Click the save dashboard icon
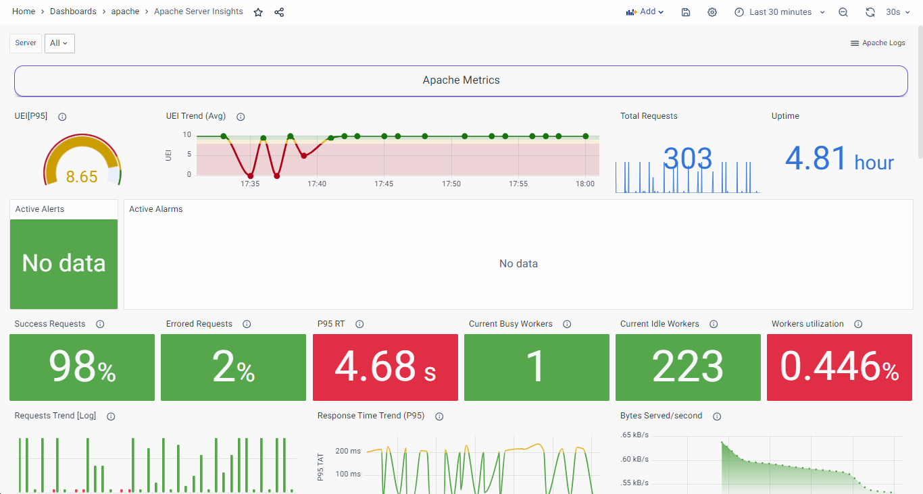Image resolution: width=923 pixels, height=494 pixels. tap(686, 12)
